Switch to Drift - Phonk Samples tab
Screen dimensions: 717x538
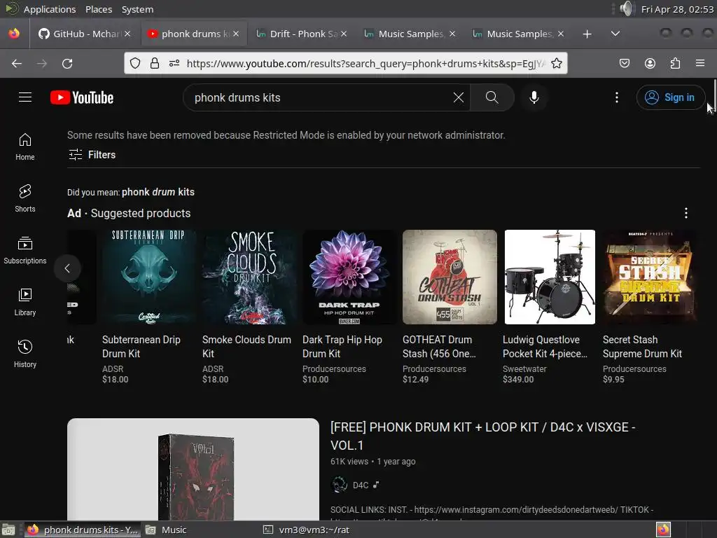pos(302,34)
